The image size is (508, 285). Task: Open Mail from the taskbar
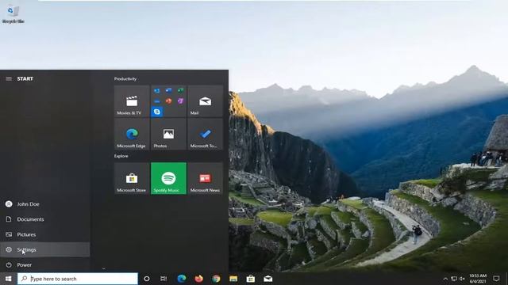(x=268, y=279)
